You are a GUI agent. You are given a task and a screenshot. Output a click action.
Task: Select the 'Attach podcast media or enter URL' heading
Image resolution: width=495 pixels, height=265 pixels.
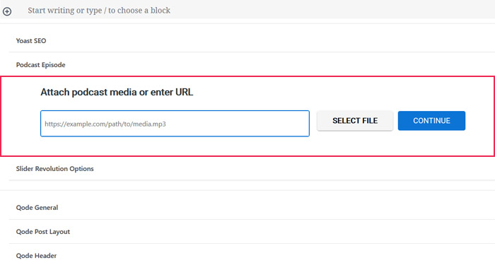tap(117, 92)
